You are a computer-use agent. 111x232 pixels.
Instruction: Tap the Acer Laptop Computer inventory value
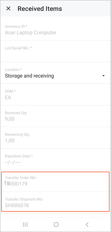coord(30,33)
